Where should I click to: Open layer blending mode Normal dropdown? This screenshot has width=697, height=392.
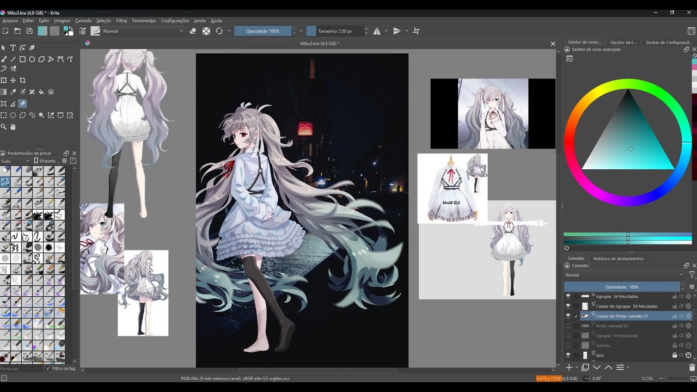(624, 275)
